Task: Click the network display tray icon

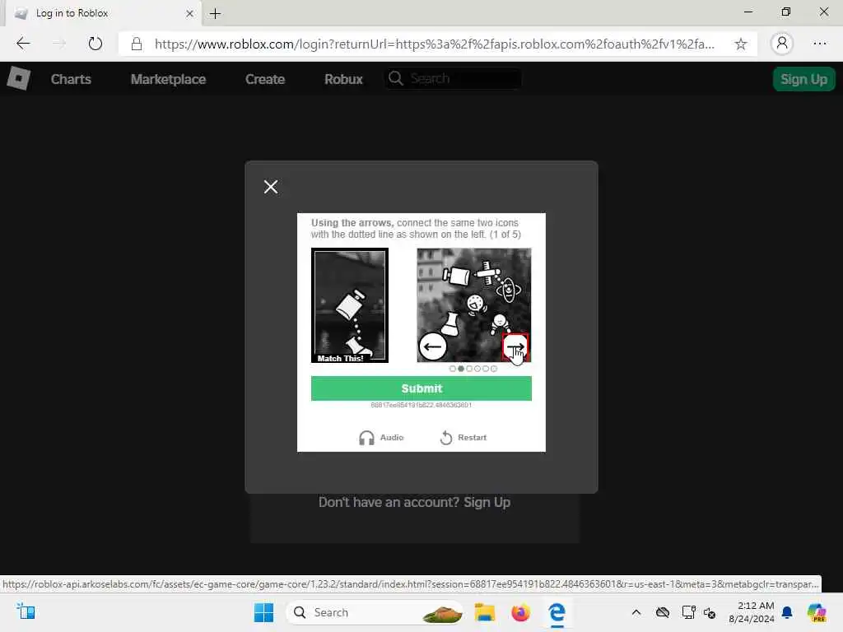Action: pyautogui.click(x=688, y=612)
